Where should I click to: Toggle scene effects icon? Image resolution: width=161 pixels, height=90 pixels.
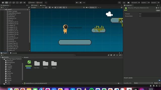tap(55, 7)
